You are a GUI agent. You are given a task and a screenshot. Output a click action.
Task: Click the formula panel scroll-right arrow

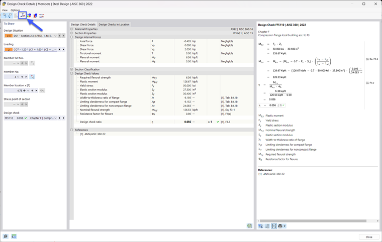tap(378, 221)
